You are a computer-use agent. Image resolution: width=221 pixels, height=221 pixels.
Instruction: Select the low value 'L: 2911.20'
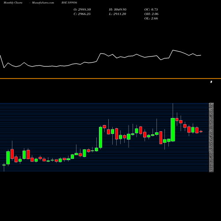118,14
